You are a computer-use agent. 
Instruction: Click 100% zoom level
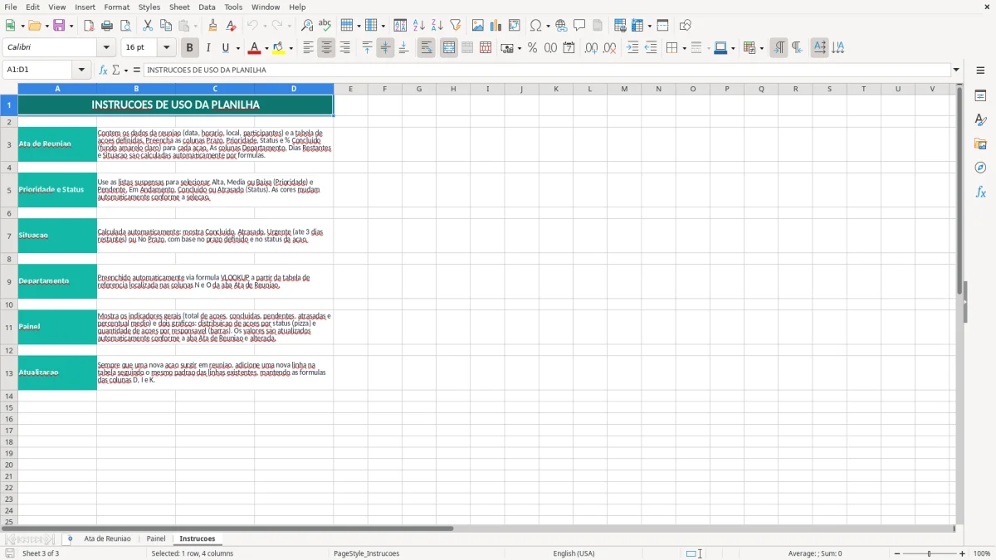coord(982,553)
